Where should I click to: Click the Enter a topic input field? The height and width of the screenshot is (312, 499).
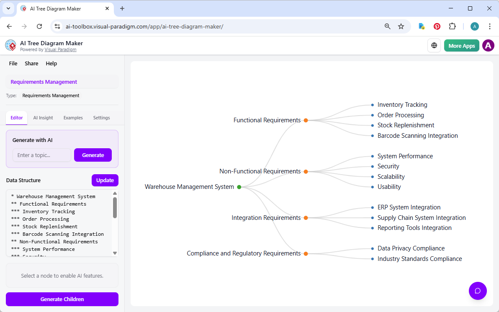pos(42,155)
